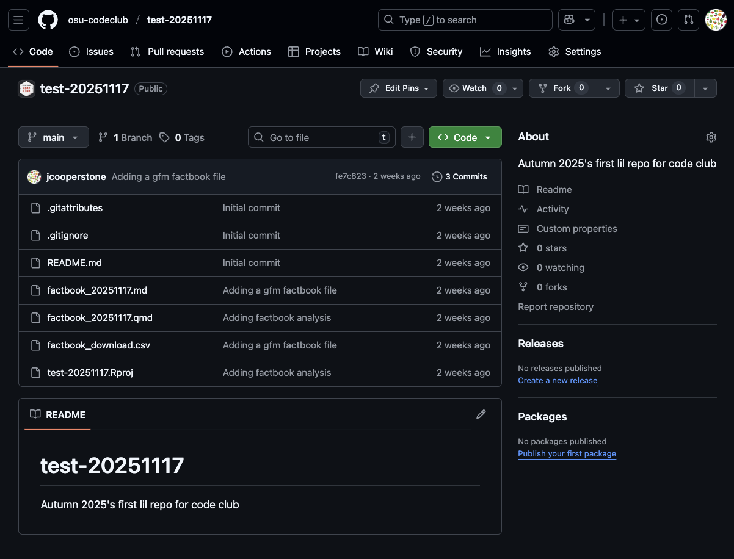Toggle Watch for this repository
734x559 pixels.
tap(476, 88)
